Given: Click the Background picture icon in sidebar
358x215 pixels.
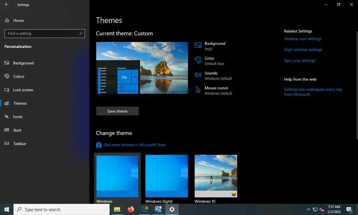Looking at the screenshot, I should click(x=7, y=63).
